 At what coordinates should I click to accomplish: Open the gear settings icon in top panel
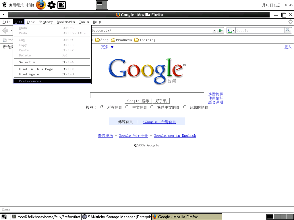[x=51, y=5]
